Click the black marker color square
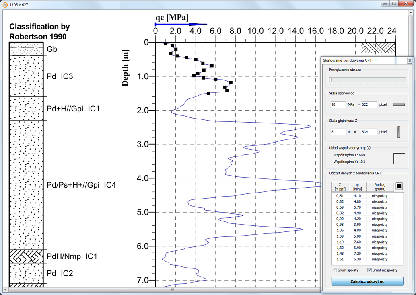The width and height of the screenshot is (416, 295). [x=399, y=186]
